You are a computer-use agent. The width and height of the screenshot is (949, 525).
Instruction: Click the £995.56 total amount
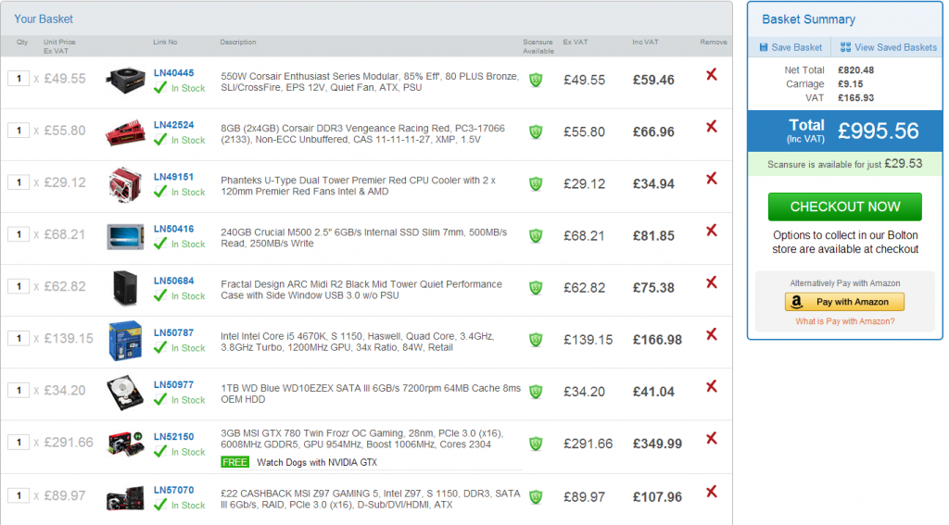pos(879,131)
